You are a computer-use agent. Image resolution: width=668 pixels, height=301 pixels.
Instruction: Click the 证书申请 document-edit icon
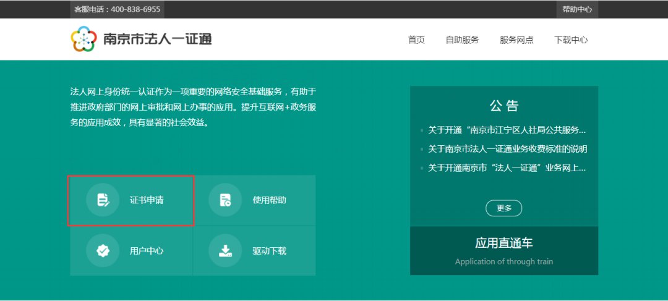[103, 200]
